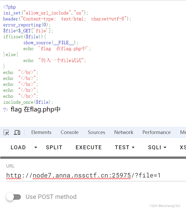Viewport: 186px width, 209px height.
Task: Open the Elements tab
Action: (x=41, y=132)
